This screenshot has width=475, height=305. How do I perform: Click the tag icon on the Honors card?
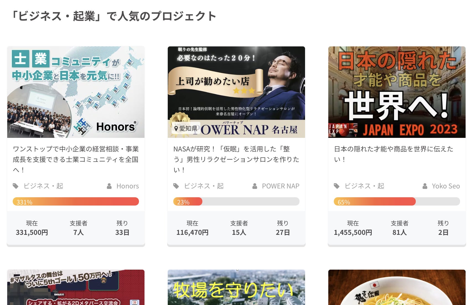click(x=16, y=186)
